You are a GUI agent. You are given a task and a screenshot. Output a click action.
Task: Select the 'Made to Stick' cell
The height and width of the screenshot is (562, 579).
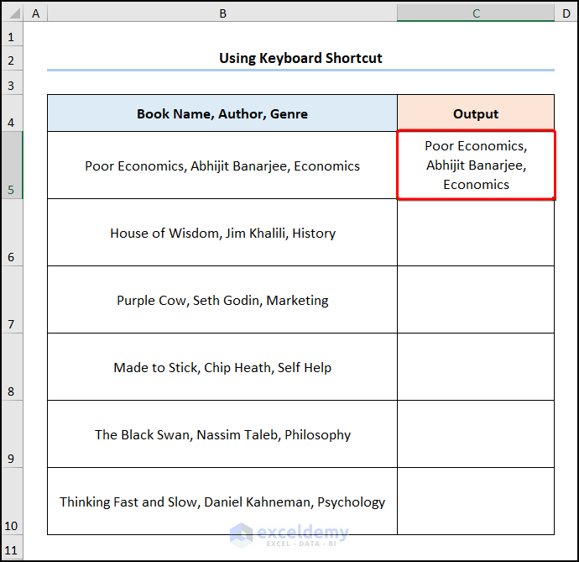[x=222, y=367]
